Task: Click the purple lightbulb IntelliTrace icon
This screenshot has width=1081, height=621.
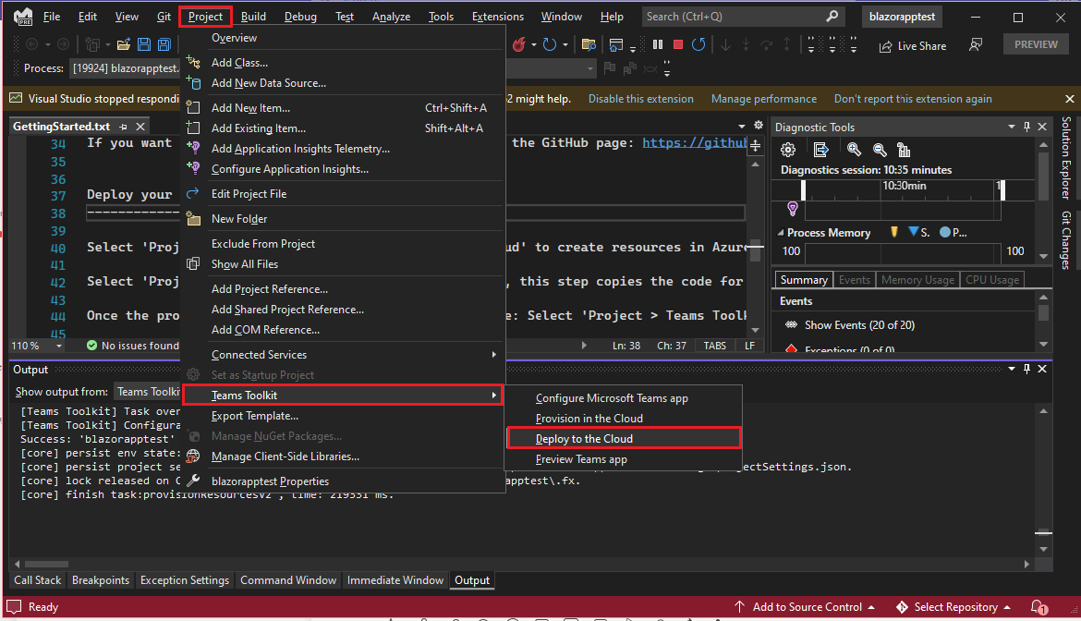Action: point(793,208)
